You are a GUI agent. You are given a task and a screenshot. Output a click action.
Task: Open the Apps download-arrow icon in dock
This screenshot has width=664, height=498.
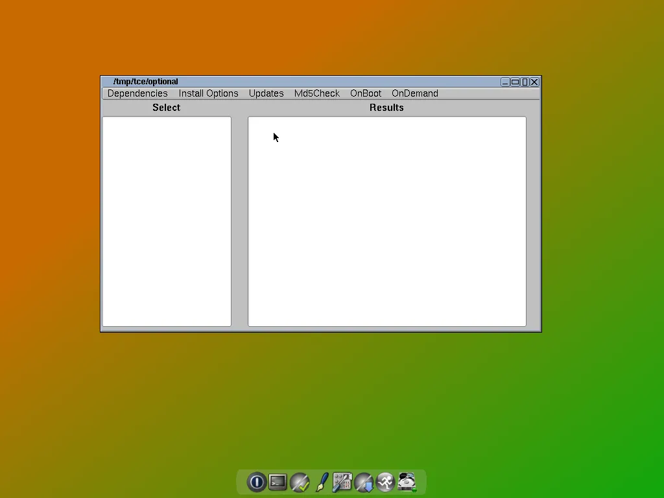click(364, 482)
